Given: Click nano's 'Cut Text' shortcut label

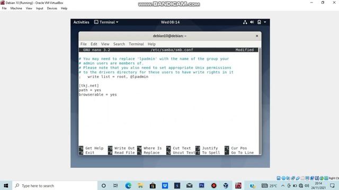Looking at the screenshot, I should point(182,148).
